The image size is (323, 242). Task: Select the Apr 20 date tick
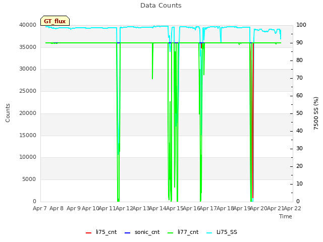pyautogui.click(x=259, y=208)
